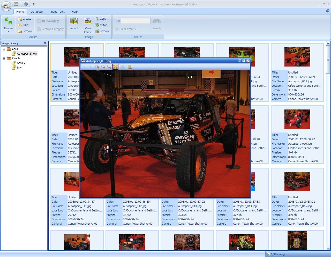Click the Remove Category button

click(x=50, y=29)
